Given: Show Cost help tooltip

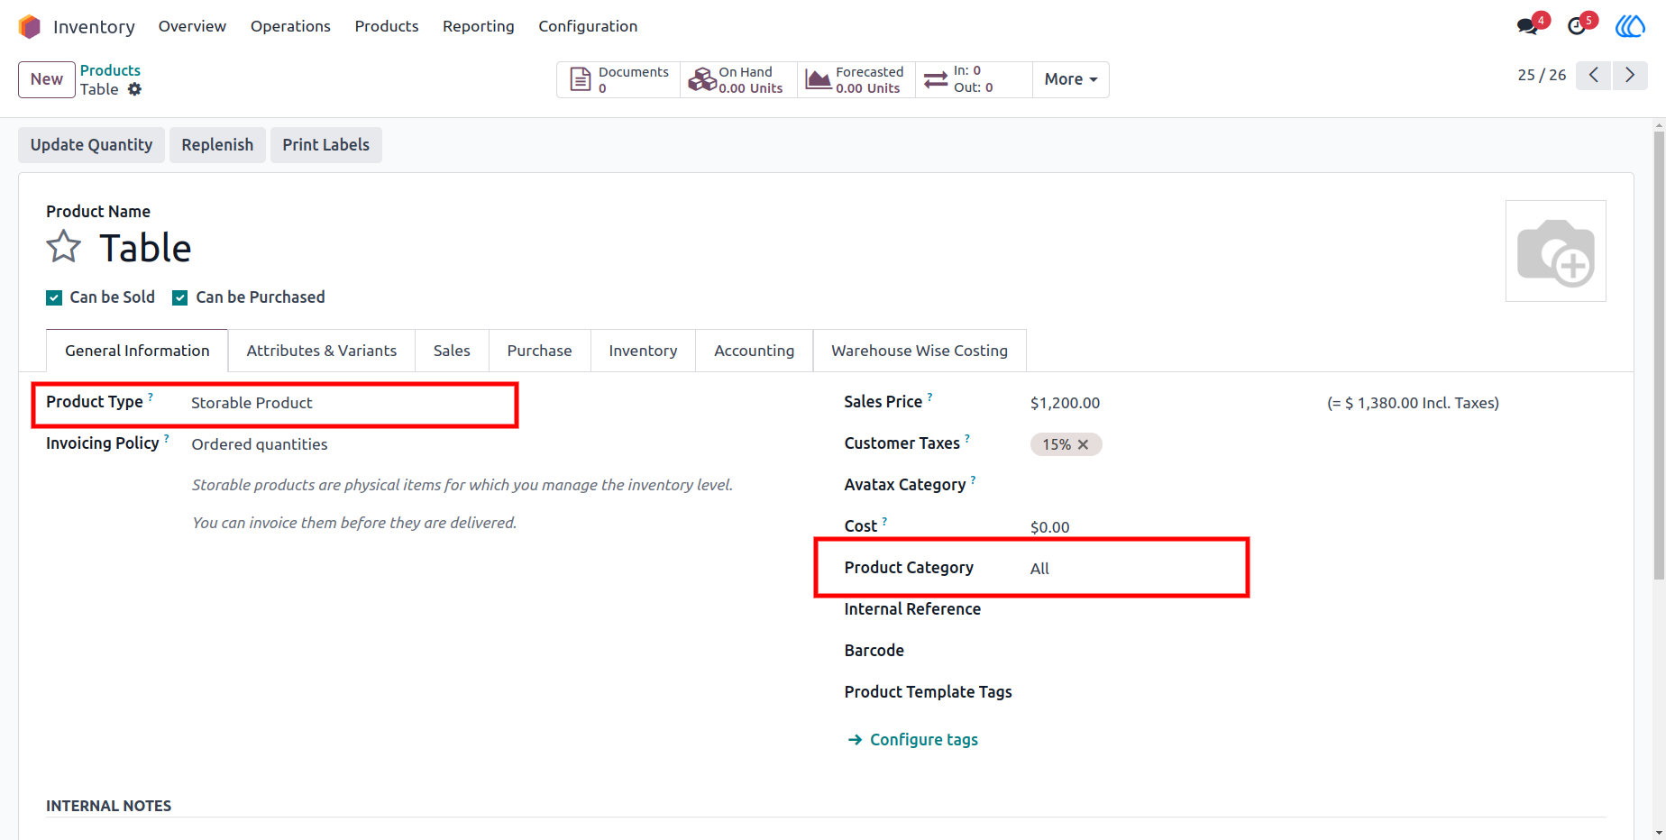Looking at the screenshot, I should point(885,521).
